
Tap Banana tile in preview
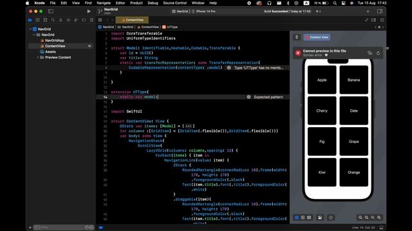pos(353,80)
